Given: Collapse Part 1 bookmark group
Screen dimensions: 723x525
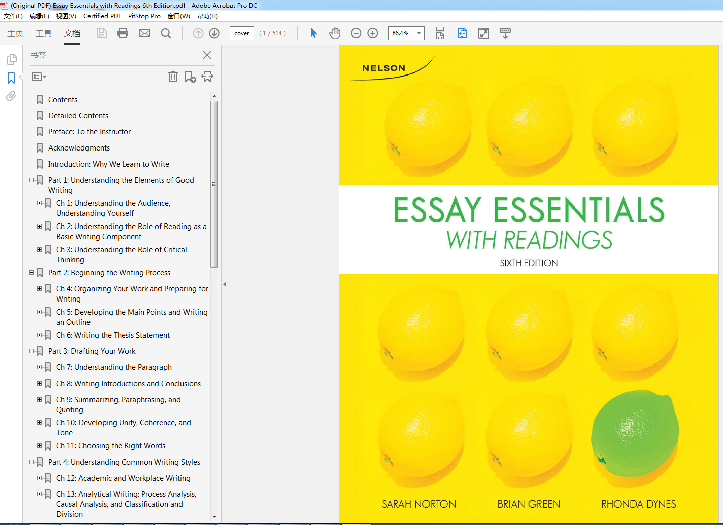Looking at the screenshot, I should pyautogui.click(x=32, y=180).
